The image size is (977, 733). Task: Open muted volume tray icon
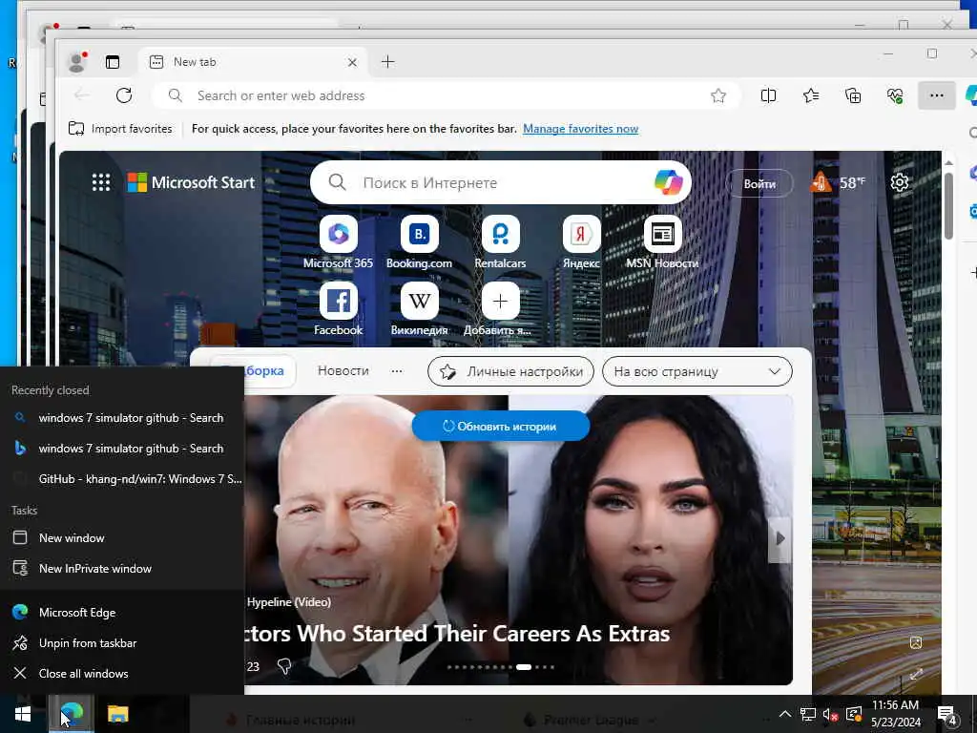coord(831,714)
